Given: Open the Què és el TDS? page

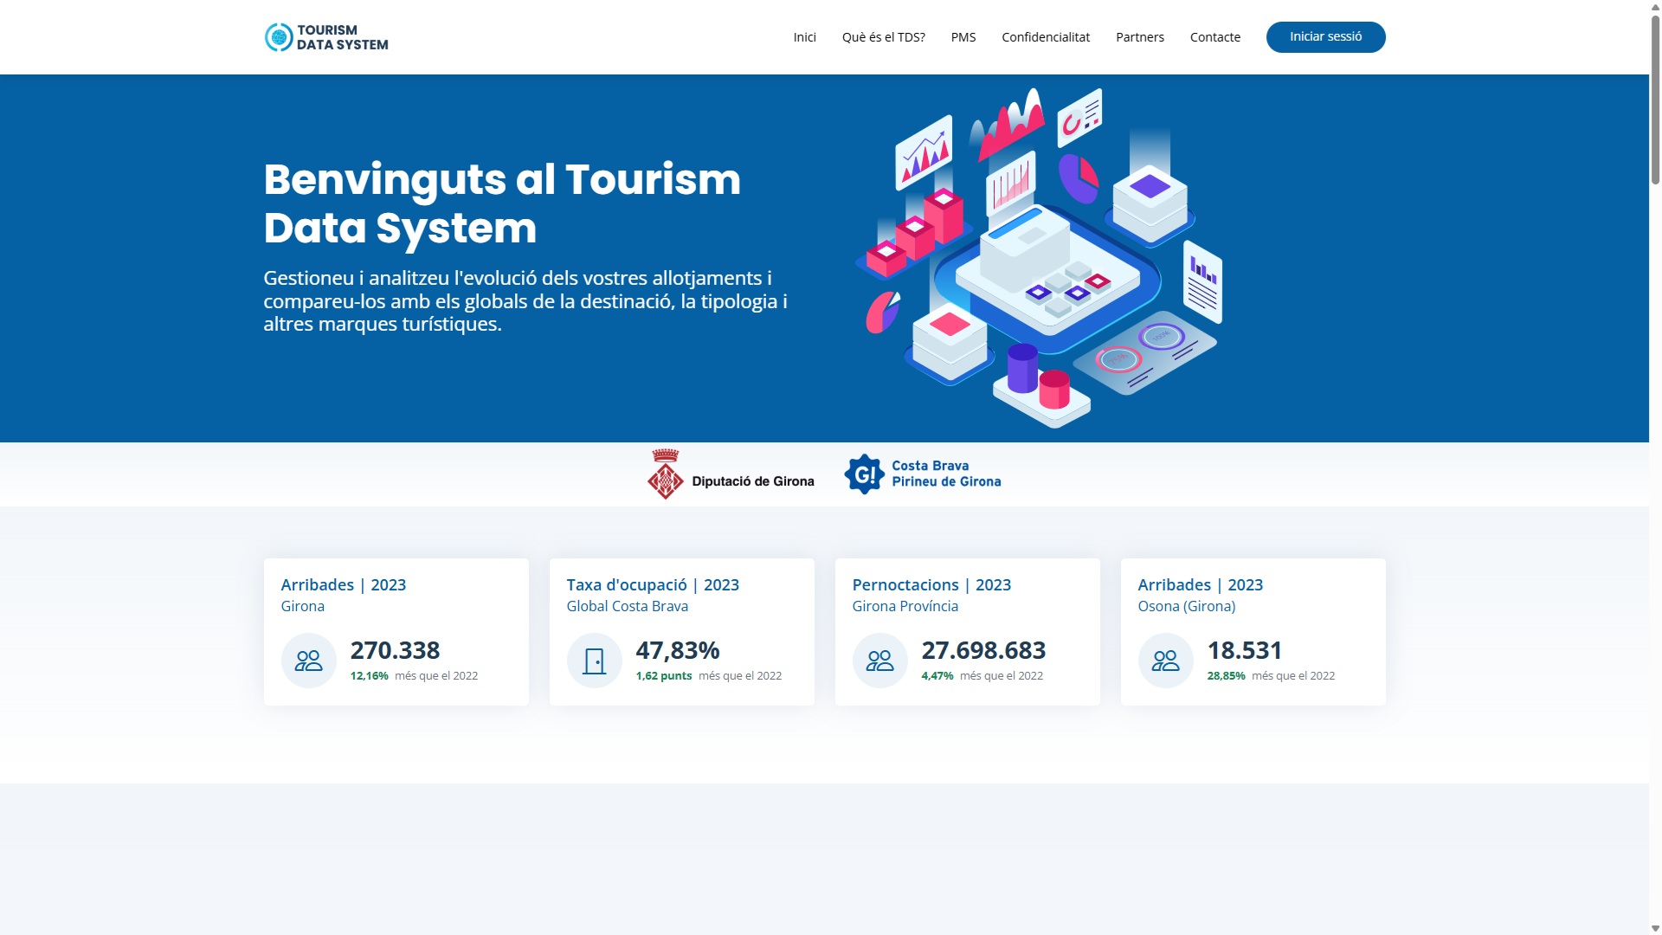Looking at the screenshot, I should click(x=883, y=37).
